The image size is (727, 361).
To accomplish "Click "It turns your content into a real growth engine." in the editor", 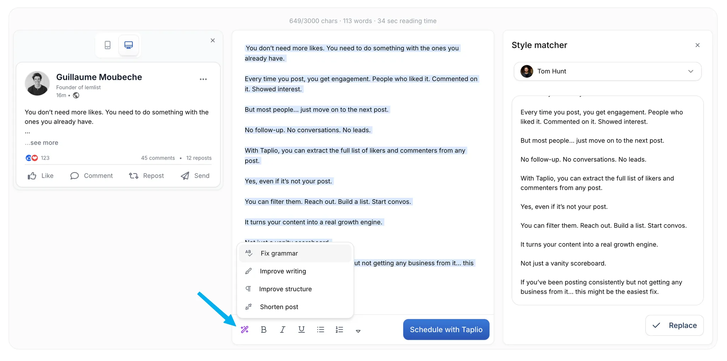I will pos(313,222).
